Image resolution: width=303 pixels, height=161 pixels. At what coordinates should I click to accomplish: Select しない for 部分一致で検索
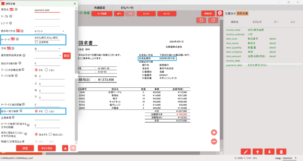(x=46, y=111)
